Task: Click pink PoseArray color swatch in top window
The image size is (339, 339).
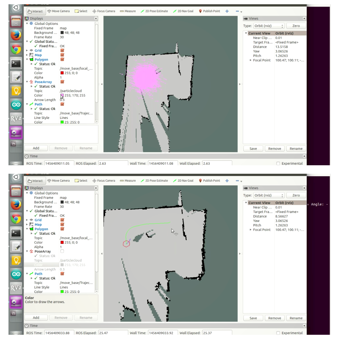Action: tap(62, 95)
